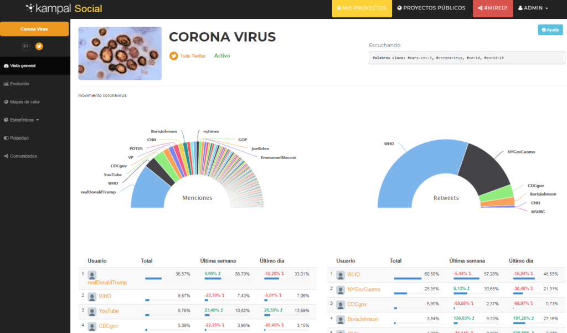Screen dimensions: 567x333
Task: Select the Corona Virus project button
Action: coord(34,29)
